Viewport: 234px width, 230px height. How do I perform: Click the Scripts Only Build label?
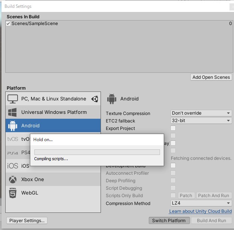(x=124, y=196)
